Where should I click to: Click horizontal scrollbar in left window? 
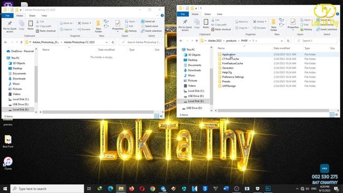[x=98, y=112]
